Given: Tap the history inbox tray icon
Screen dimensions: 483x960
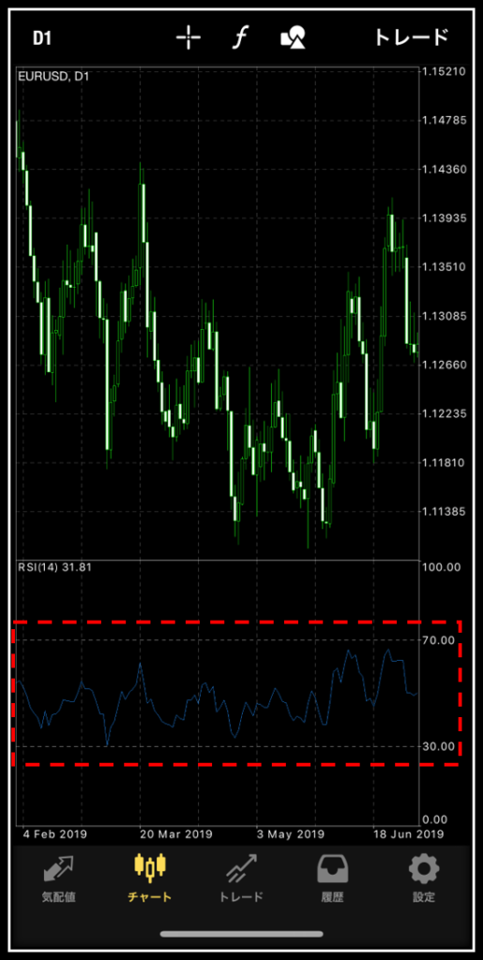Looking at the screenshot, I should click(x=333, y=868).
